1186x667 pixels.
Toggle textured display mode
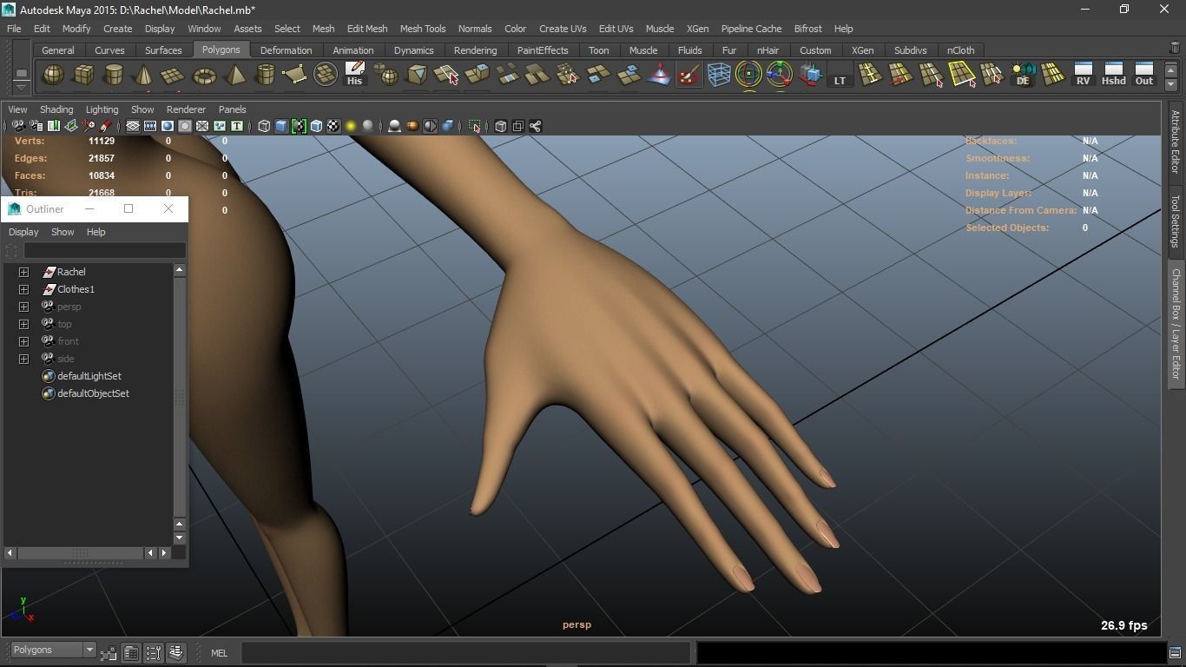coord(333,126)
